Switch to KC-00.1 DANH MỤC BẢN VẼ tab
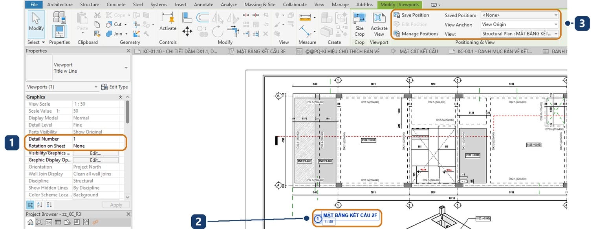This screenshot has width=597, height=229. [x=494, y=51]
